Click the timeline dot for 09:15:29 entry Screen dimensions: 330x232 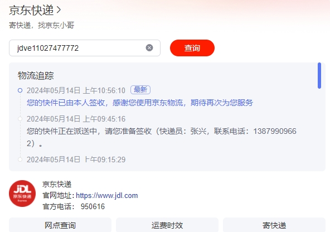[x=20, y=159]
